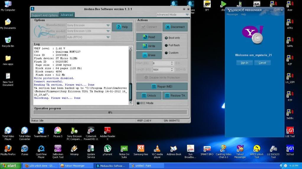This screenshot has width=302, height=169.
Task: Click Sign In in Yahoo Messenger
Action: (244, 63)
